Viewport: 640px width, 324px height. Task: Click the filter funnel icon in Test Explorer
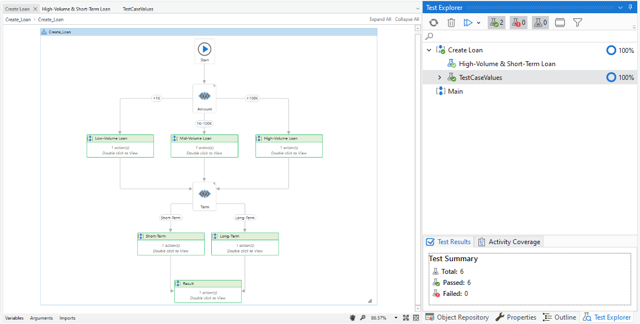[577, 23]
